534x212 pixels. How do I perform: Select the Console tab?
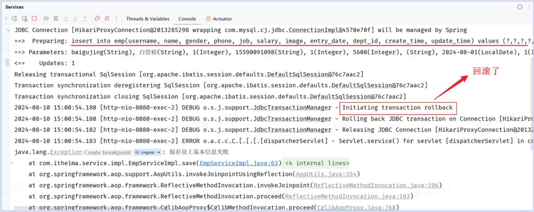pos(187,19)
